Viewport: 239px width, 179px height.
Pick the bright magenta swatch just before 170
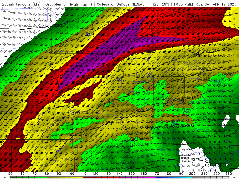tap(153, 178)
